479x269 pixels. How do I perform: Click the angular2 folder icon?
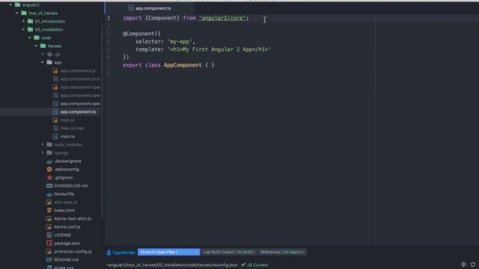pyautogui.click(x=18, y=5)
